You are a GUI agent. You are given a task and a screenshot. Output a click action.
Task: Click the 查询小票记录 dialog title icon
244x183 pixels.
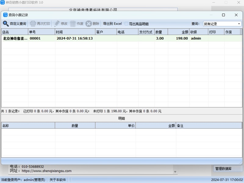[5, 15]
